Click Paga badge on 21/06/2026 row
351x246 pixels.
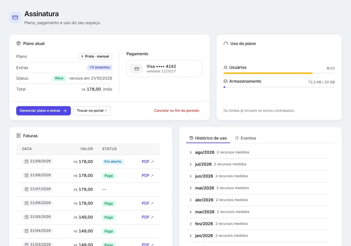(109, 203)
